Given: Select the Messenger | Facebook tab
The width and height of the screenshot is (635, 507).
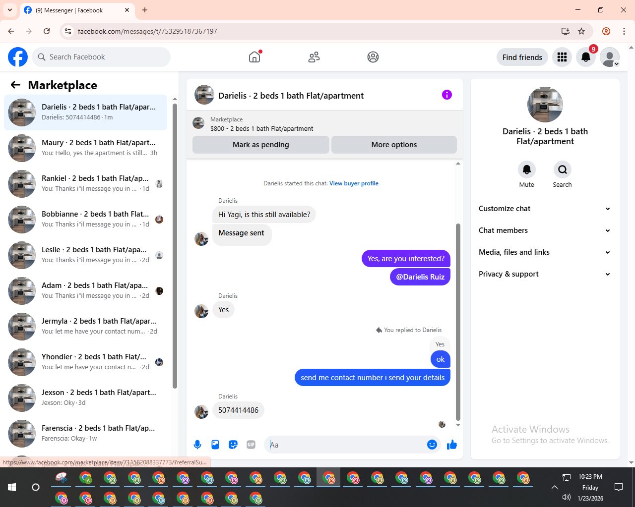Looking at the screenshot, I should [x=77, y=10].
